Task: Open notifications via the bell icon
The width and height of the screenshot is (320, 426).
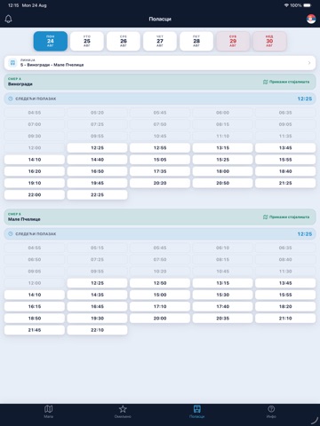Action: point(8,19)
